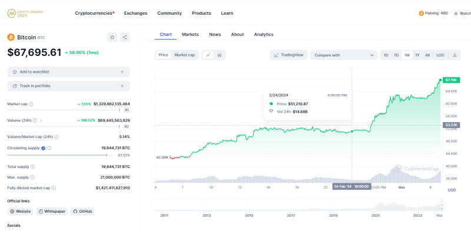
Task: Open the TradingView chart button
Action: coord(288,55)
